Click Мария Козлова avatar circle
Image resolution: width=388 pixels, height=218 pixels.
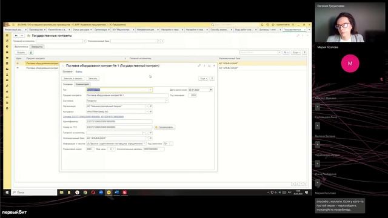[350, 64]
